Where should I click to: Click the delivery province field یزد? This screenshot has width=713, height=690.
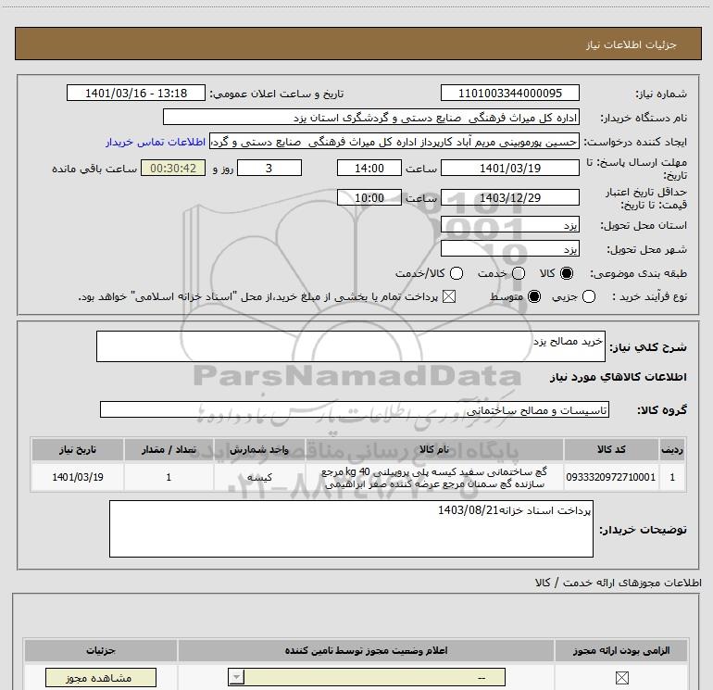pos(509,225)
